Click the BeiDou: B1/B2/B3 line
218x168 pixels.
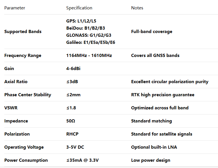point(86,28)
